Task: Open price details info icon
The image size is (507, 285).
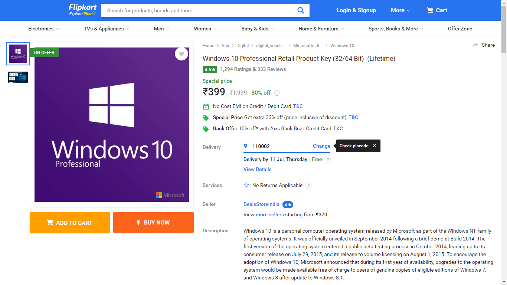Action: tap(277, 93)
